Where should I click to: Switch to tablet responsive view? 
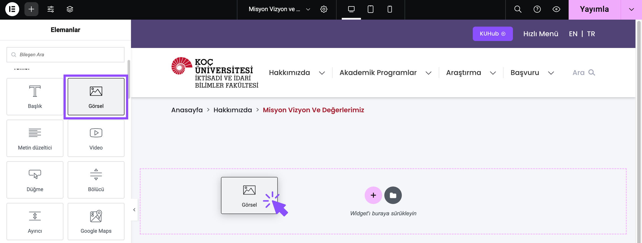pos(370,9)
